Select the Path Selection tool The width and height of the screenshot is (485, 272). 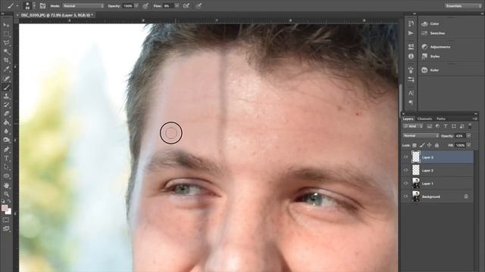pyautogui.click(x=6, y=167)
